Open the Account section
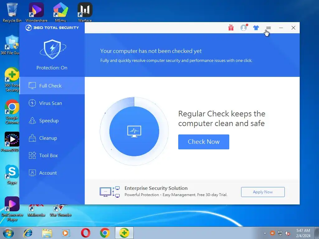The width and height of the screenshot is (319, 239). 52,173
